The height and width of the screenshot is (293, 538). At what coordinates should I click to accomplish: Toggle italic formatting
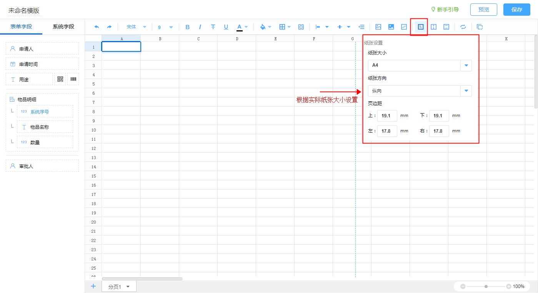pos(200,27)
